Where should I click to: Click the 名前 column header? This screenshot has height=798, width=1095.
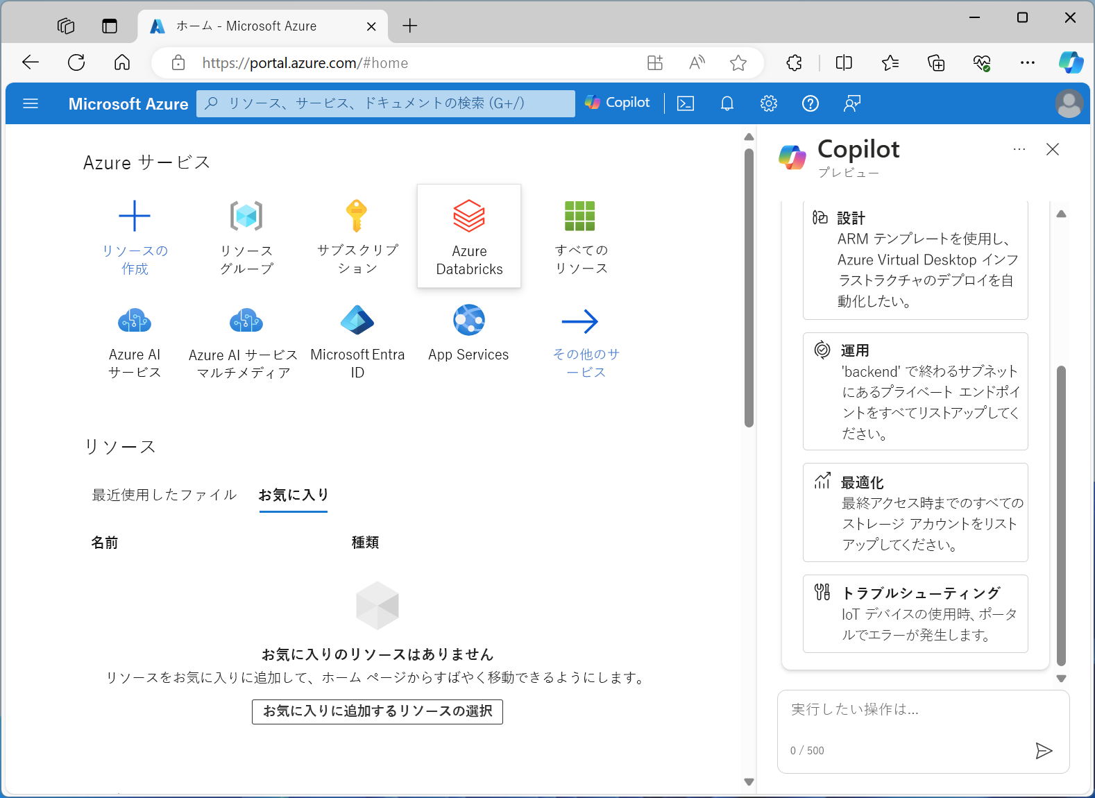(x=105, y=543)
